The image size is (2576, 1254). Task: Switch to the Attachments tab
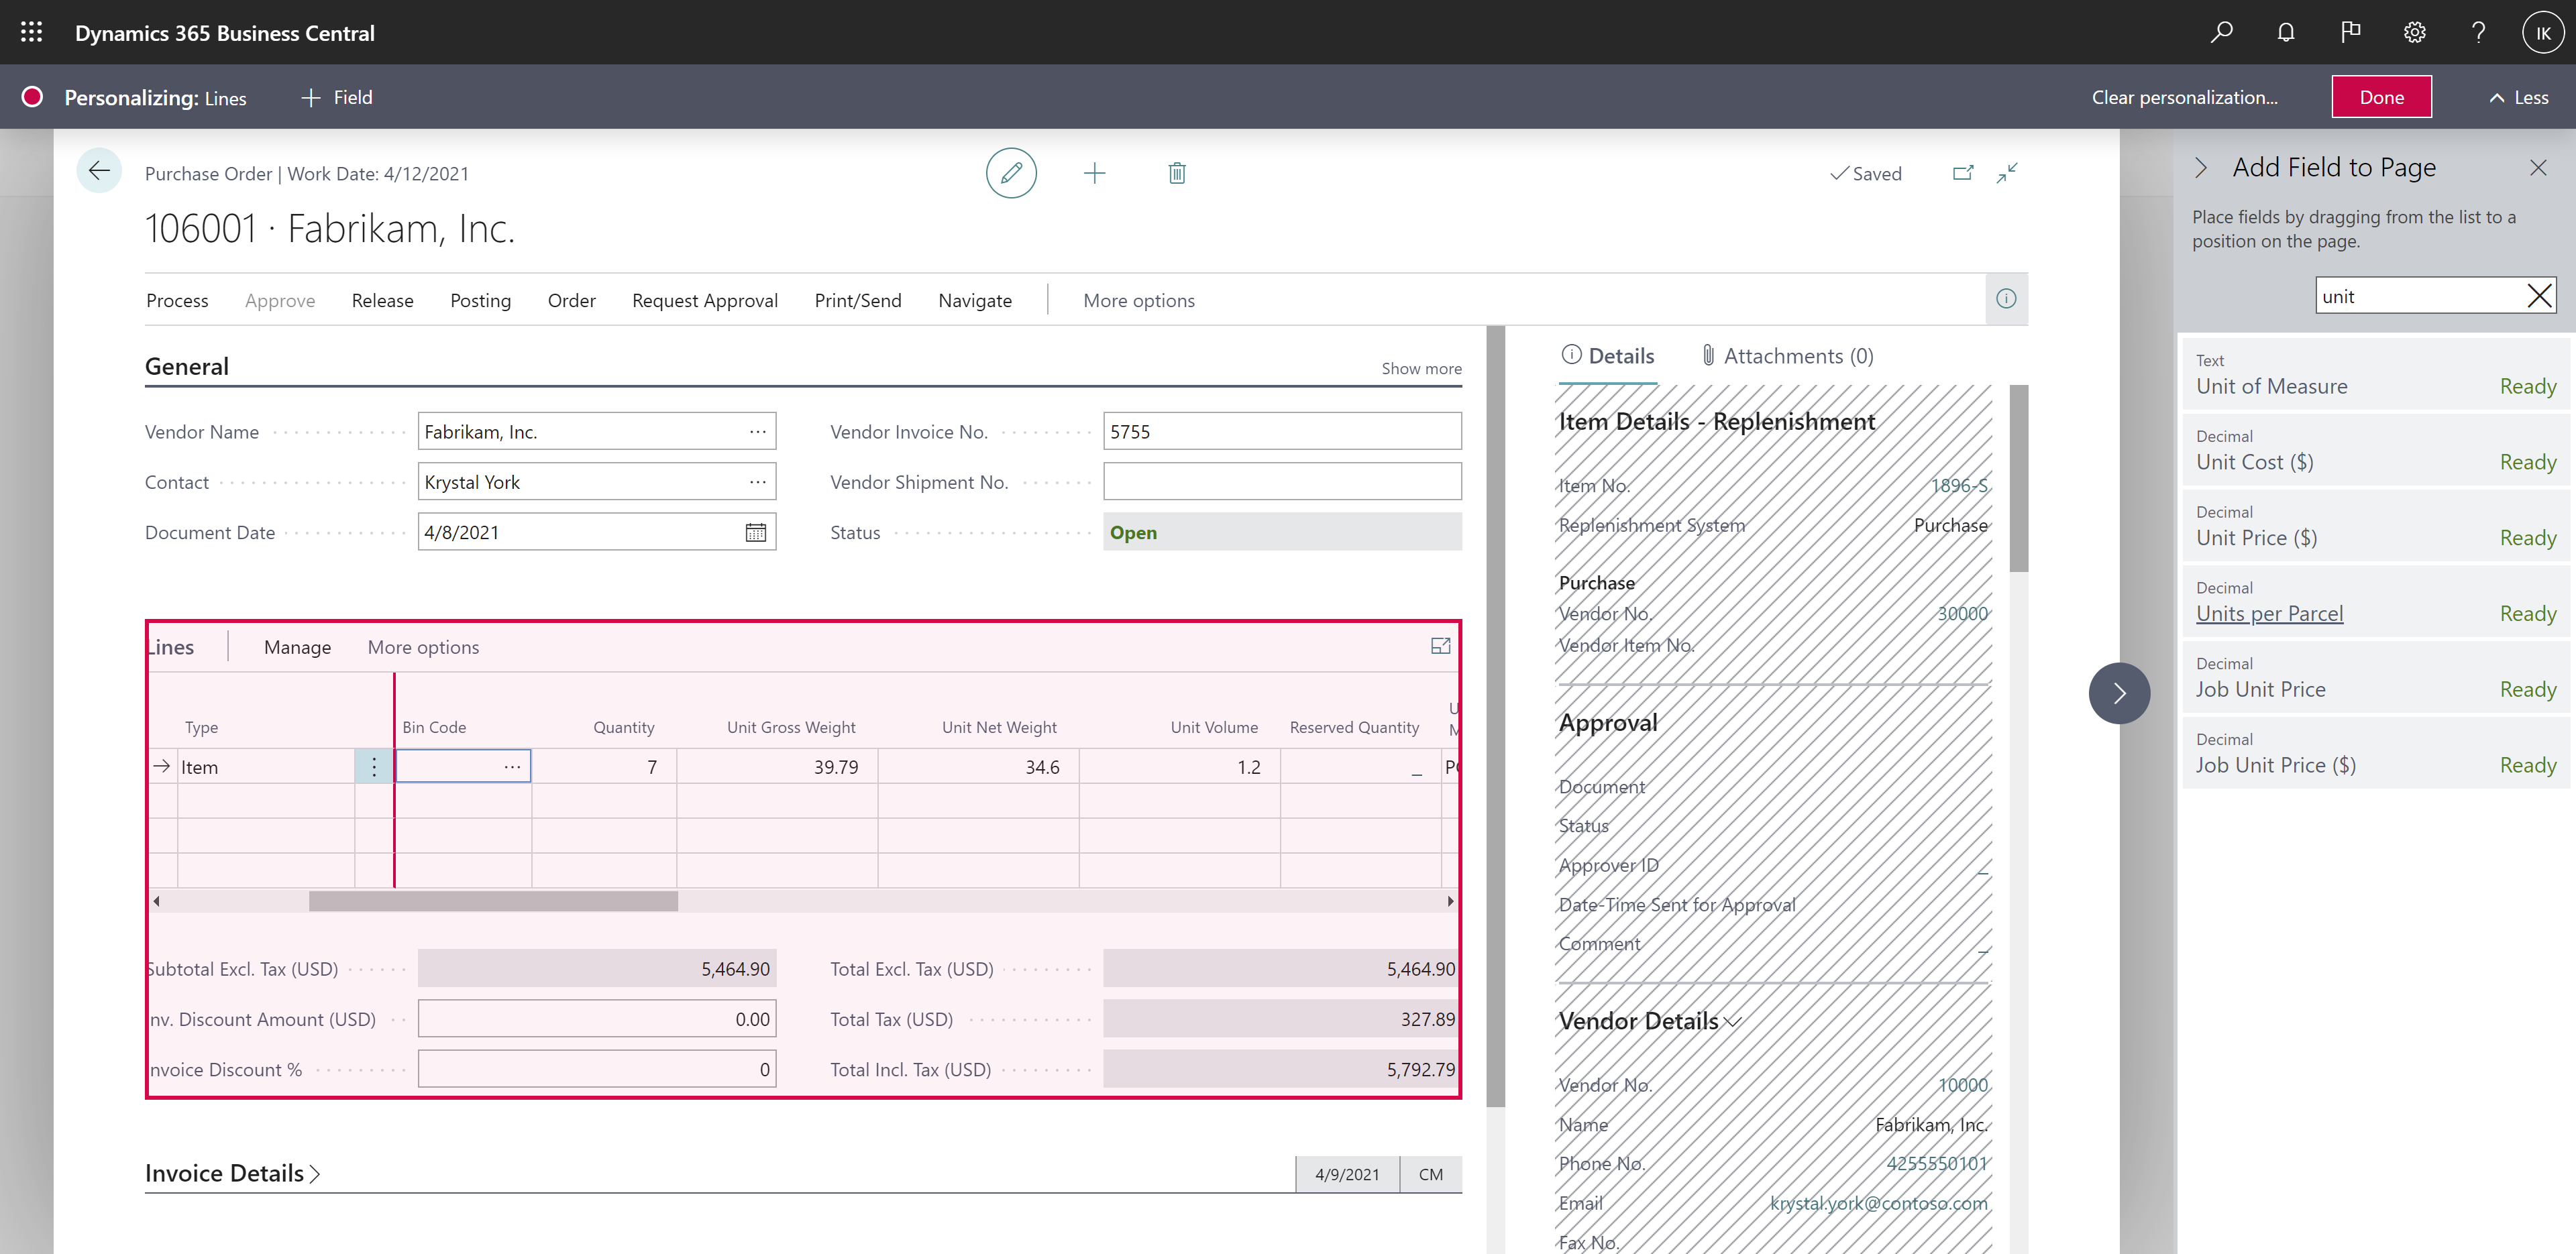1787,356
